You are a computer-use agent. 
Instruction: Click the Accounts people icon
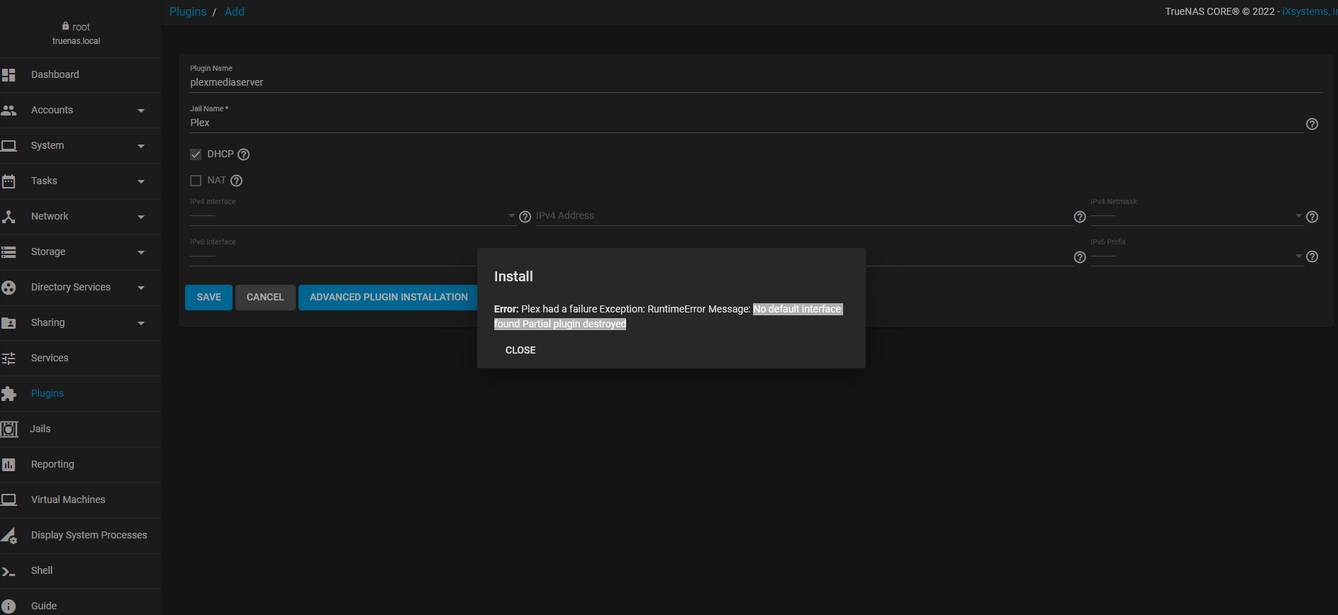[x=9, y=110]
